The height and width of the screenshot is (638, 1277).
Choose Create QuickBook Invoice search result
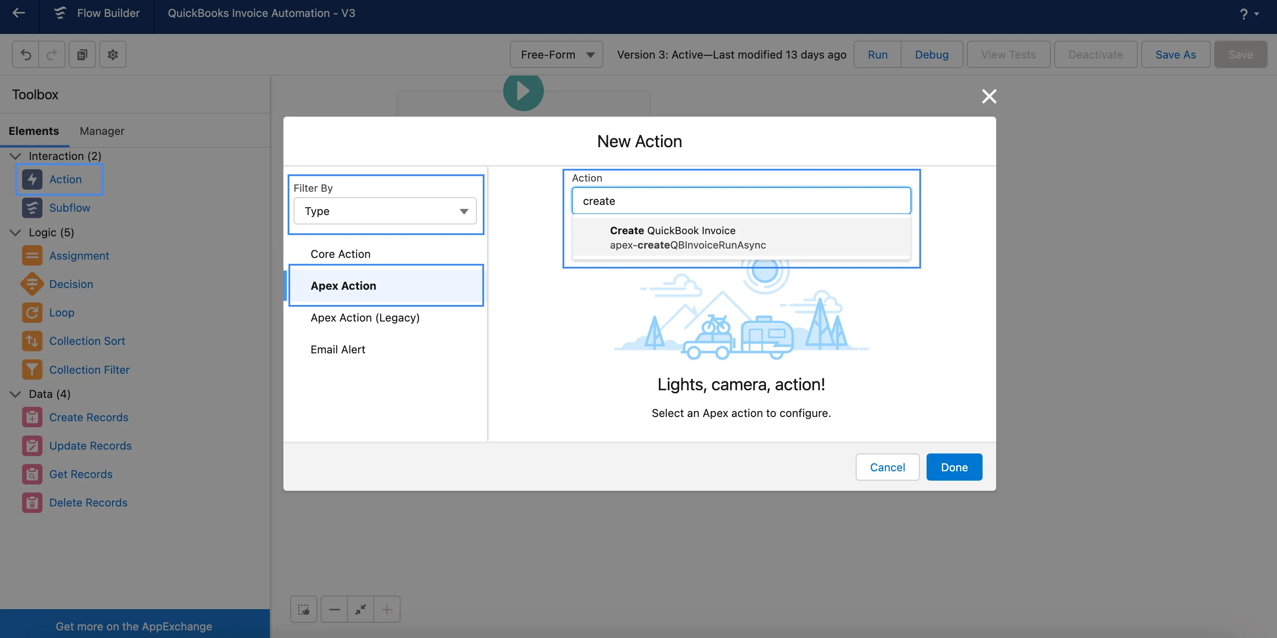[x=687, y=238]
